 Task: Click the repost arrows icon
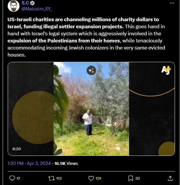tap(51, 178)
